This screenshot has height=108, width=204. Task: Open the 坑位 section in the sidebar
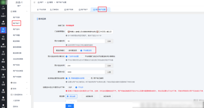3,99
